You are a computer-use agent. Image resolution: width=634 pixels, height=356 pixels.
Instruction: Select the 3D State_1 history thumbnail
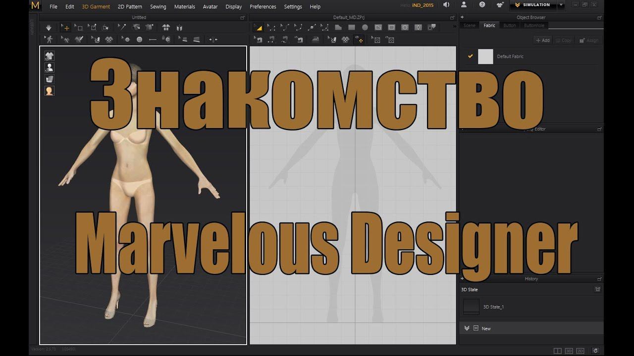[471, 307]
